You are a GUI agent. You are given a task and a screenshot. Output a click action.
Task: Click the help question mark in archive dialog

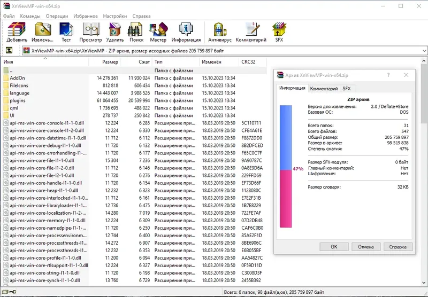(x=388, y=75)
